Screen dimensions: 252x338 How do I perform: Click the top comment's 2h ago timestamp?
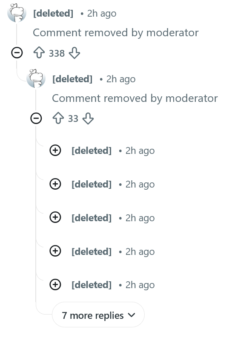(x=102, y=14)
